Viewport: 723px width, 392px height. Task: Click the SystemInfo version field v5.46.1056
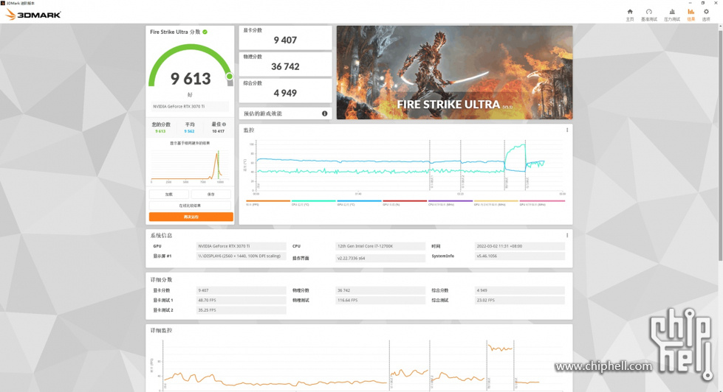(520, 256)
